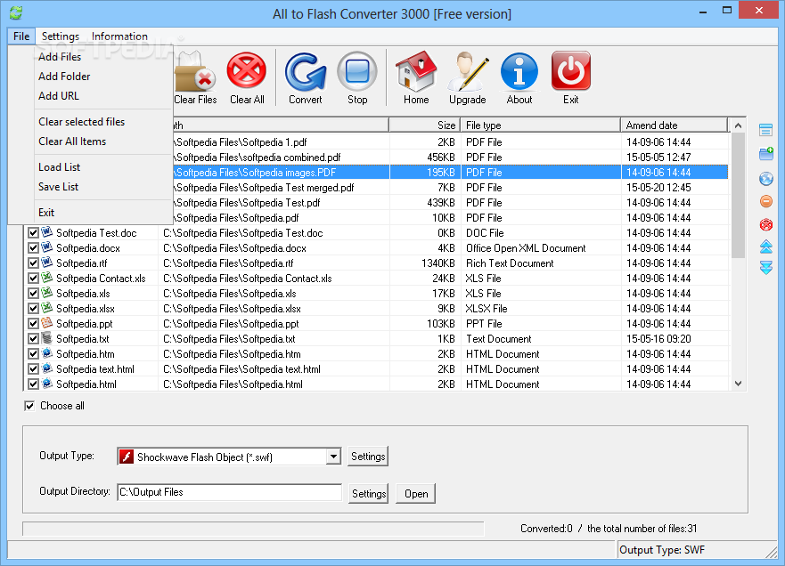Uncheck the Softpedia.txt checkbox
The image size is (785, 566).
(x=33, y=338)
